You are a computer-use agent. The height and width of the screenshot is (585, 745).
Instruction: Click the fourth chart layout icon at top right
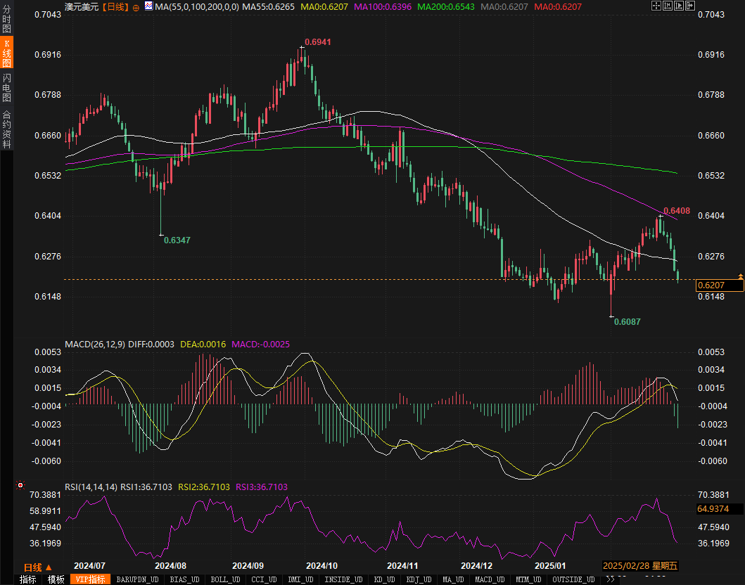[x=690, y=6]
